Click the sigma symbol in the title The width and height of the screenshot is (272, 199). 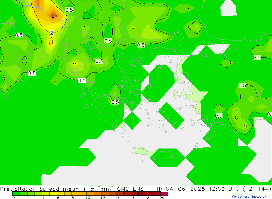92,189
